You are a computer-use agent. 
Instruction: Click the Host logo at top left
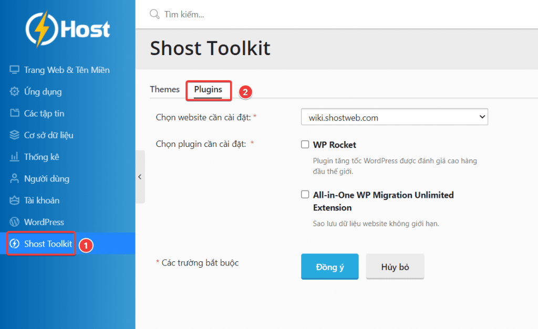(68, 29)
